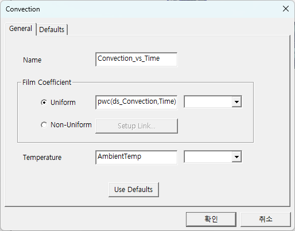Screen dimensions: 295x231
Task: Click the pwc(ds_Convection,Time) expression field
Action: pos(137,103)
